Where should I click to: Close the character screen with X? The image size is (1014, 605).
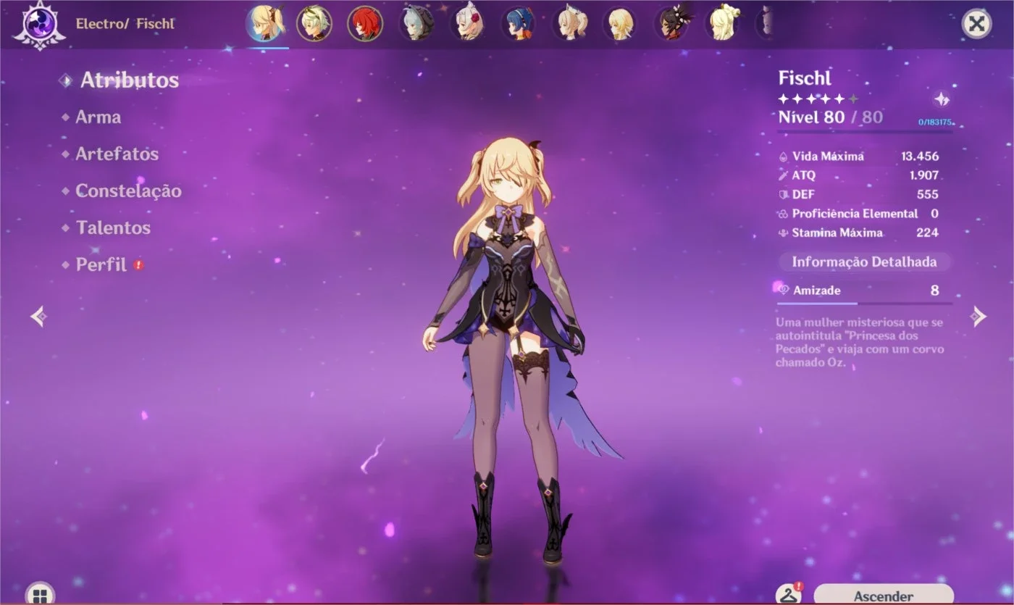pyautogui.click(x=976, y=24)
